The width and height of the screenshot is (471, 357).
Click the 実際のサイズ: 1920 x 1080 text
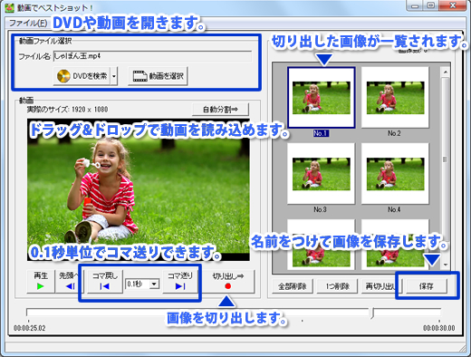click(67, 110)
